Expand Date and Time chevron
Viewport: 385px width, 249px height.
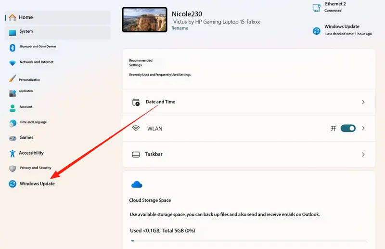(363, 102)
